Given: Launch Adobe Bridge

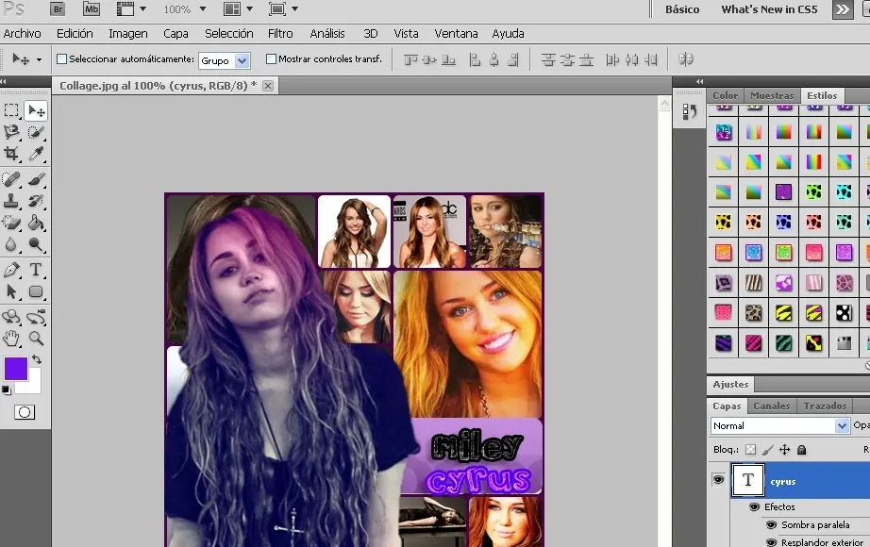Looking at the screenshot, I should [x=58, y=8].
